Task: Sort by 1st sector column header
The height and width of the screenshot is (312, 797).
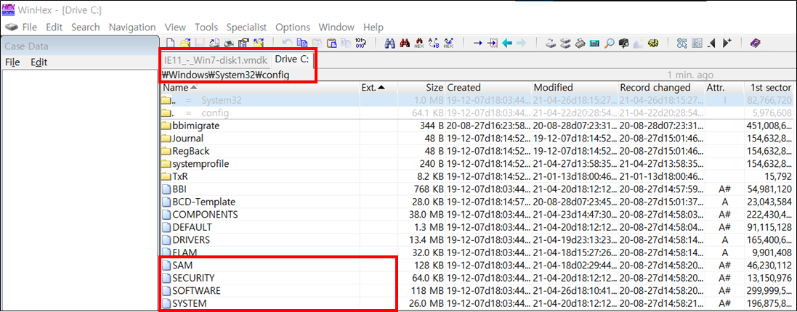Action: click(x=771, y=87)
